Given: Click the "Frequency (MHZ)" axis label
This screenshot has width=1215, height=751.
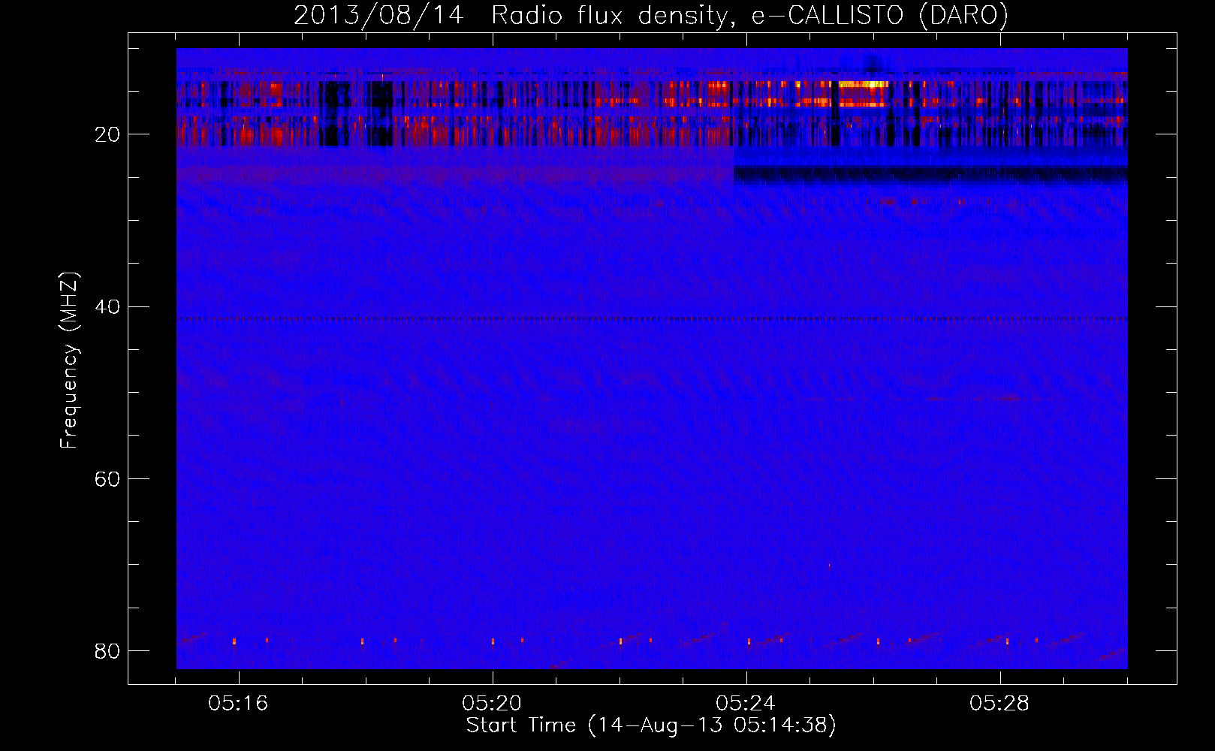Looking at the screenshot, I should [69, 360].
